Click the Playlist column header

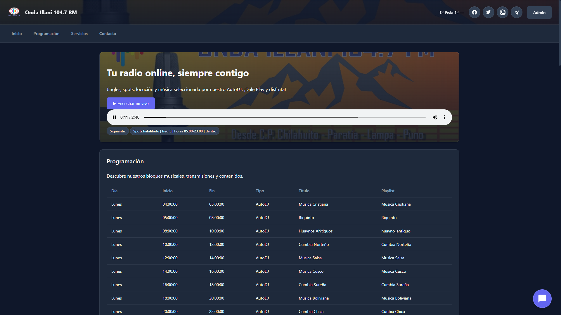click(x=388, y=191)
